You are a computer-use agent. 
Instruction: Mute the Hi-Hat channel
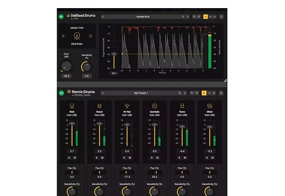pyautogui.click(x=130, y=158)
